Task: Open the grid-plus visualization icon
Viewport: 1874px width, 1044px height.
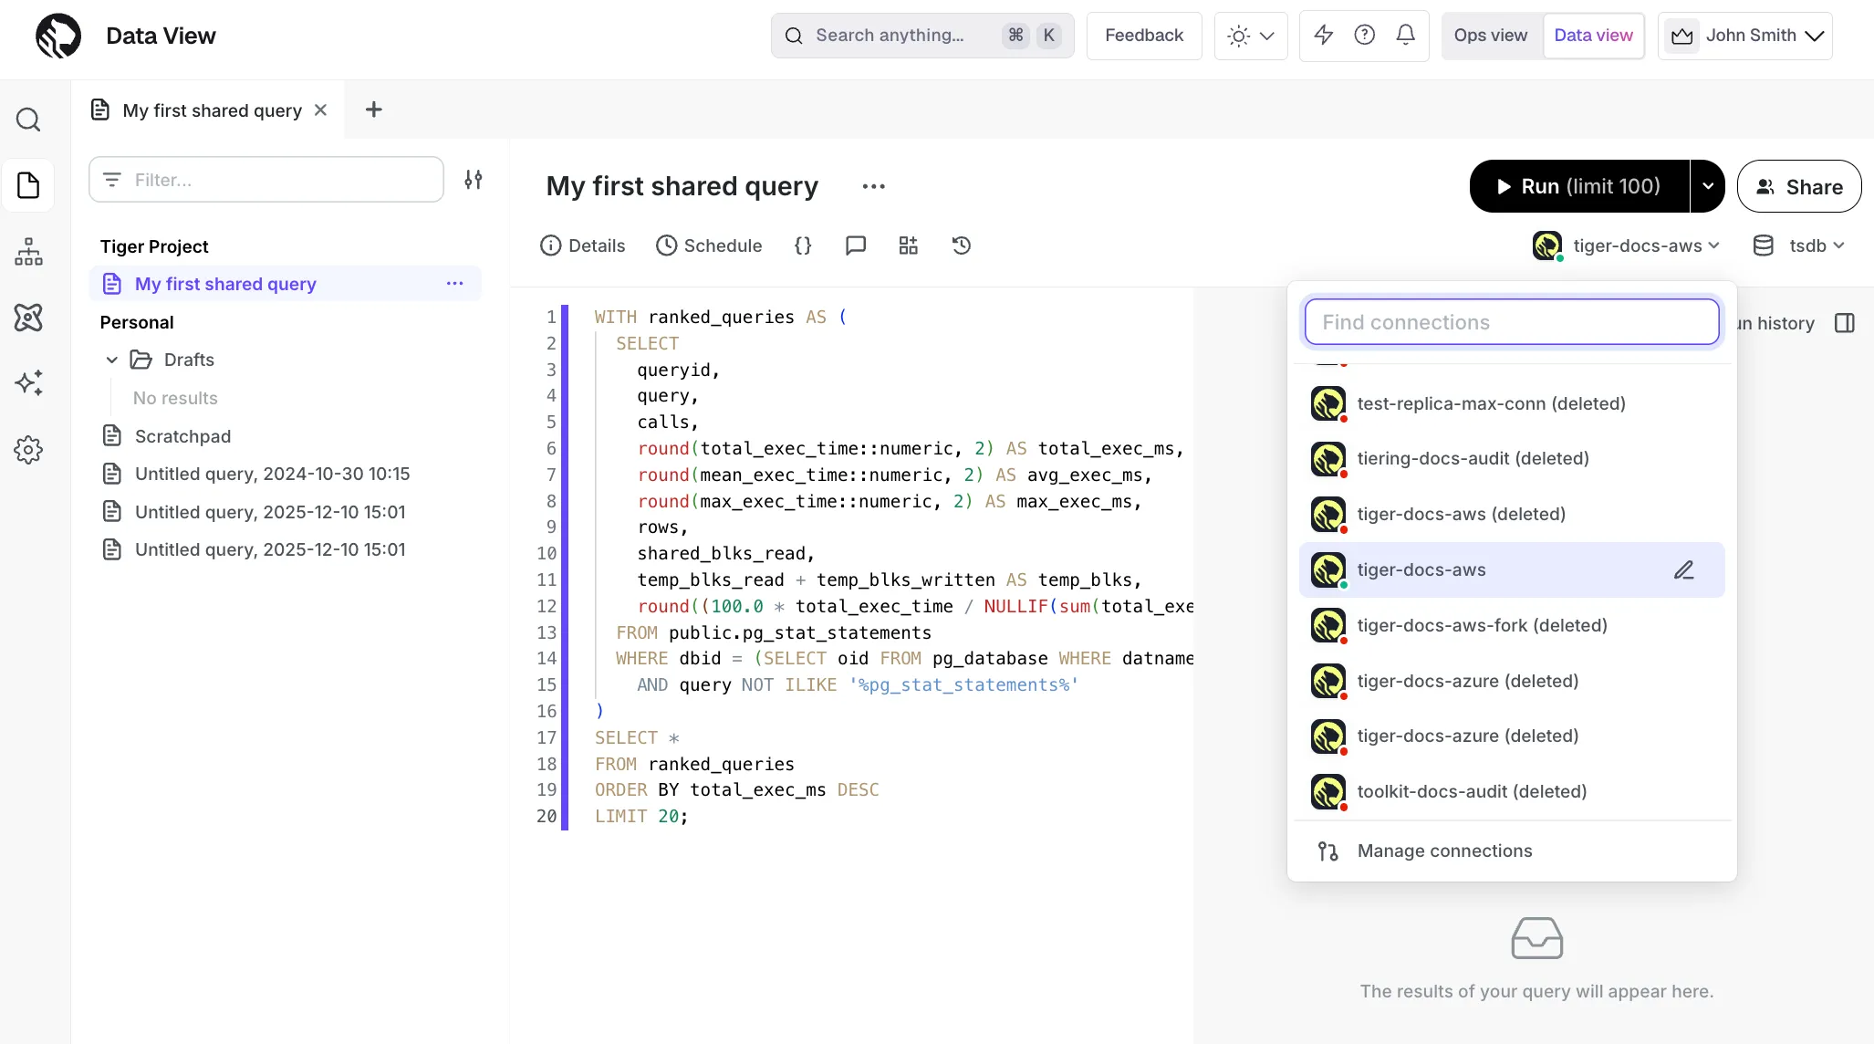Action: coord(908,245)
